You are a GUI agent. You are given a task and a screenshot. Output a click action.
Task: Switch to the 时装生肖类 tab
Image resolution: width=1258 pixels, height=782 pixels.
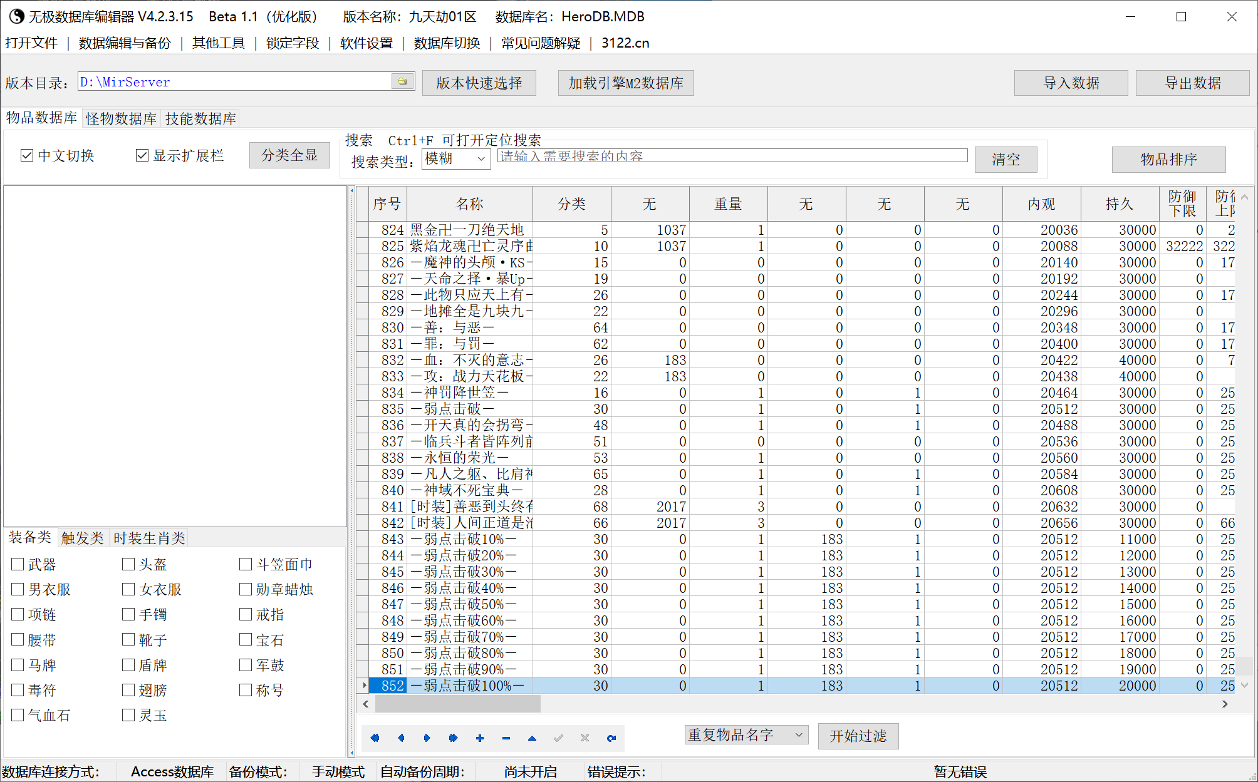click(149, 538)
